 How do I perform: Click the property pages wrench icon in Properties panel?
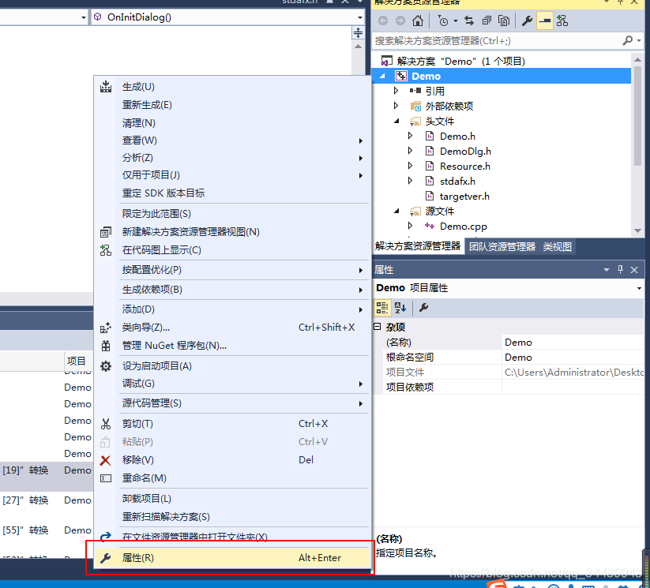(x=423, y=307)
